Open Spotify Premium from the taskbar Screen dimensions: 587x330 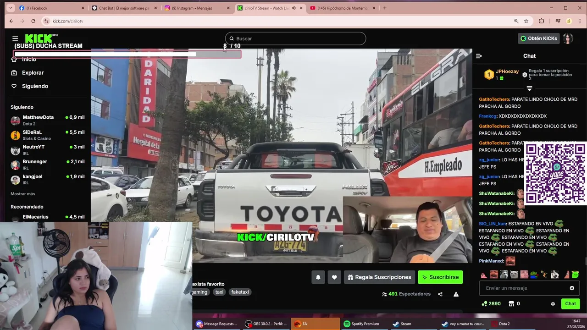click(x=365, y=324)
